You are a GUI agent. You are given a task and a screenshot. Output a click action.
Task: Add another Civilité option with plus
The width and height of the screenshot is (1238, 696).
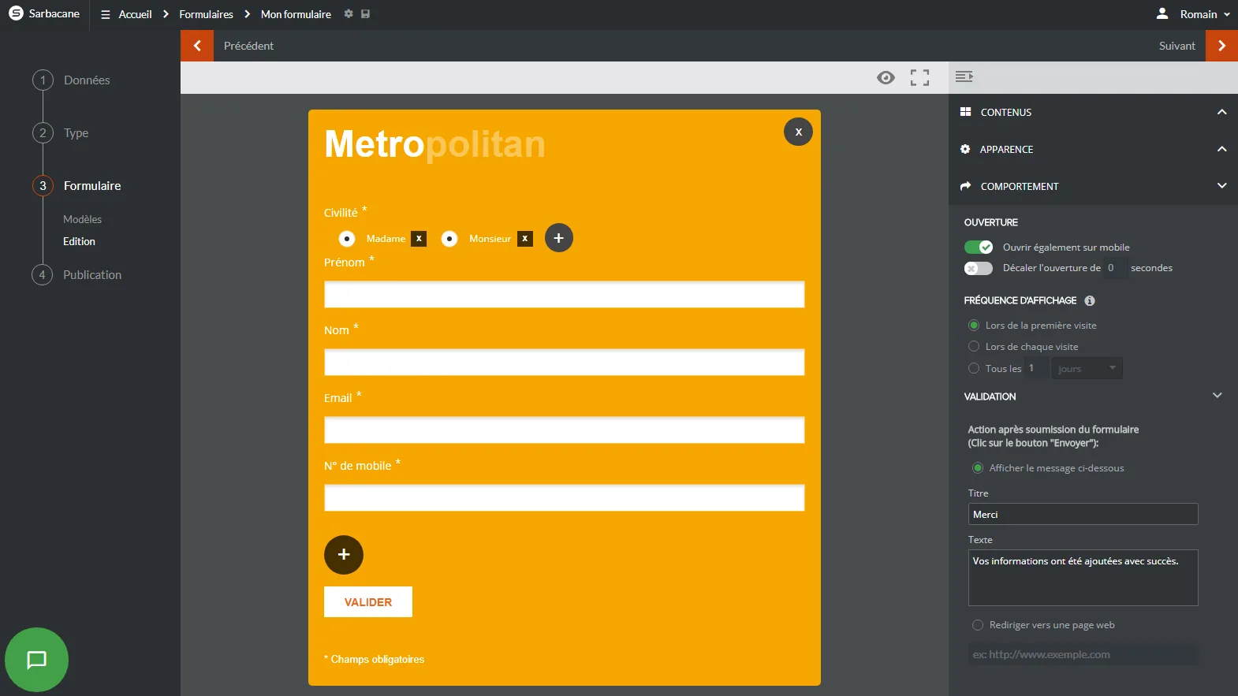[558, 238]
